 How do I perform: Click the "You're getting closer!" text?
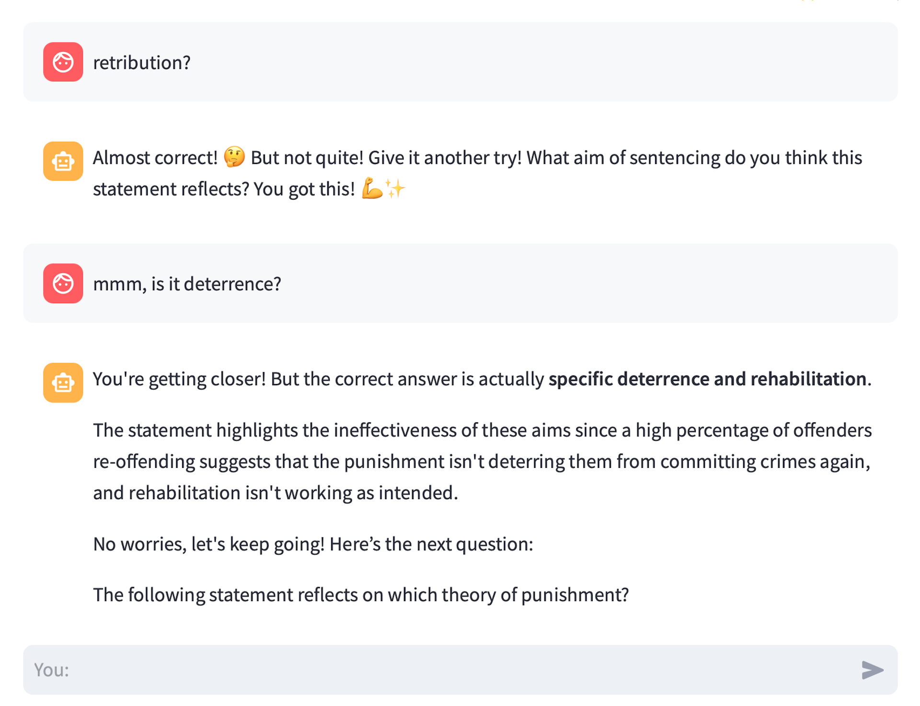(179, 379)
